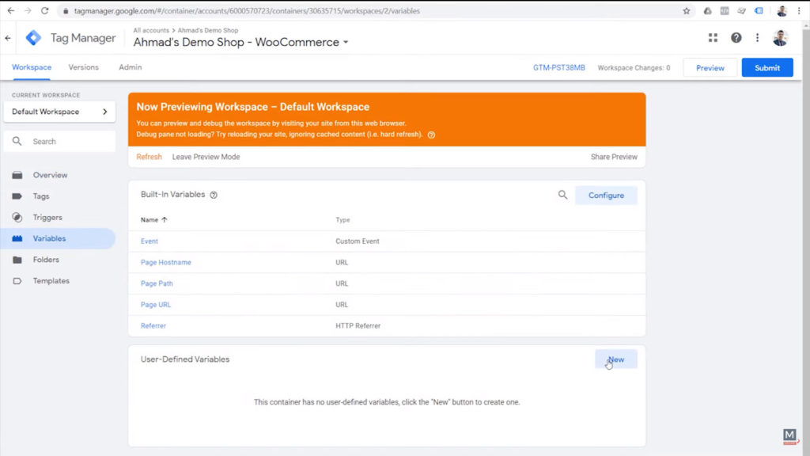The height and width of the screenshot is (456, 810).
Task: Click the search magnifier in Built-In Variables panel
Action: click(x=562, y=195)
